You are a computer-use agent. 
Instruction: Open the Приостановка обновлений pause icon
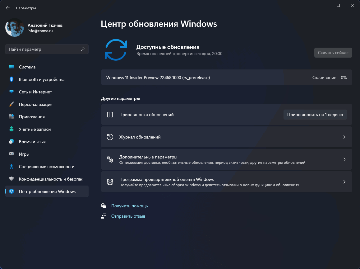(x=110, y=115)
